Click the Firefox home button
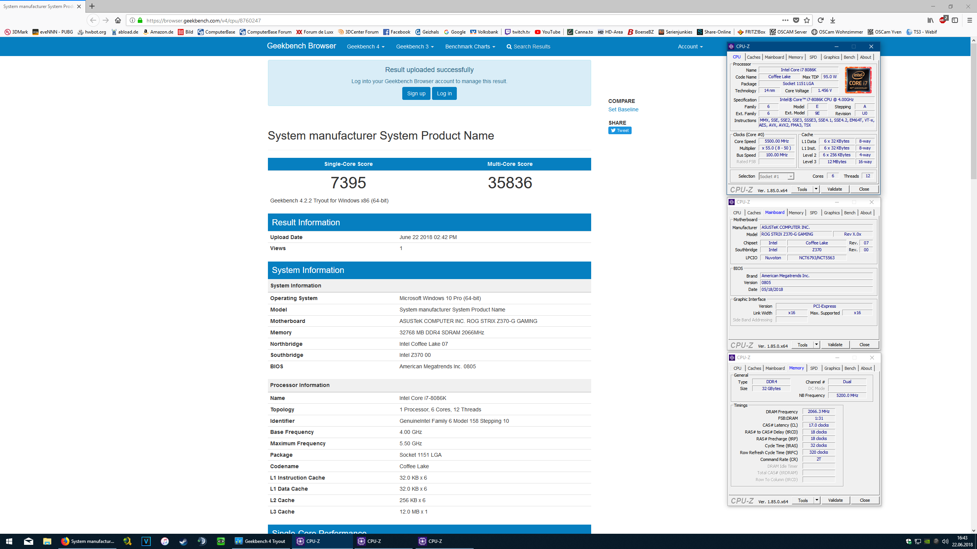The height and width of the screenshot is (549, 977). pyautogui.click(x=118, y=20)
